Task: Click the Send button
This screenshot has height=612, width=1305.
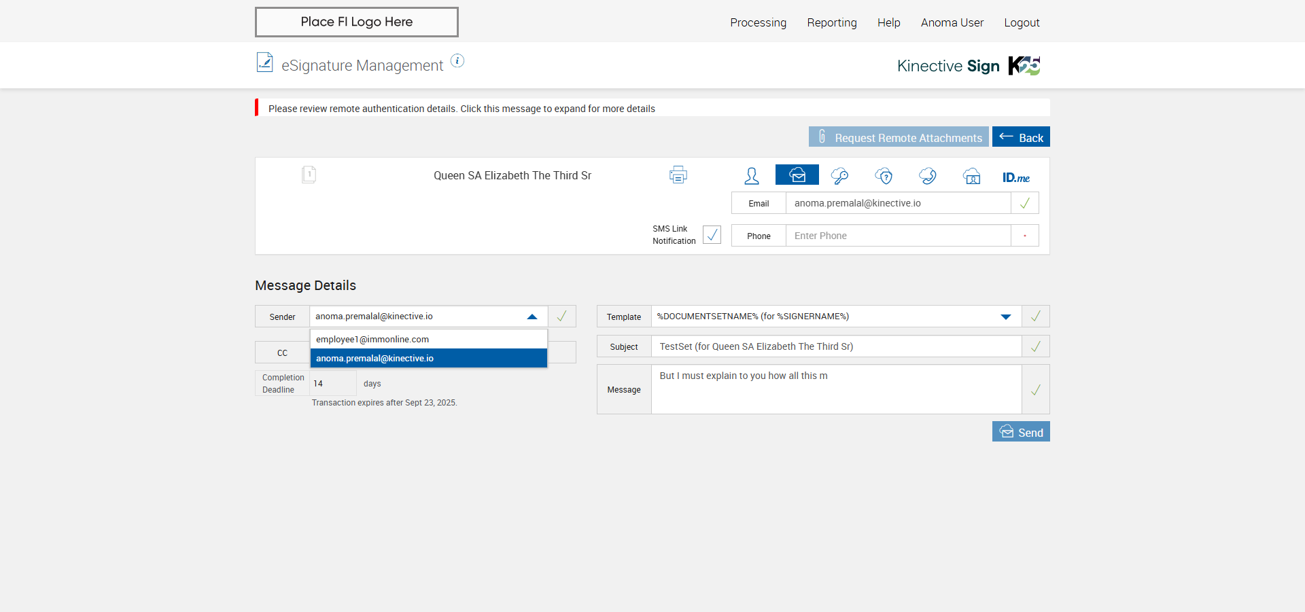Action: pyautogui.click(x=1020, y=432)
